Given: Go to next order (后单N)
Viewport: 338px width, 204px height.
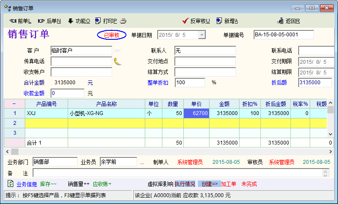Looking at the screenshot, I should click(49, 21).
